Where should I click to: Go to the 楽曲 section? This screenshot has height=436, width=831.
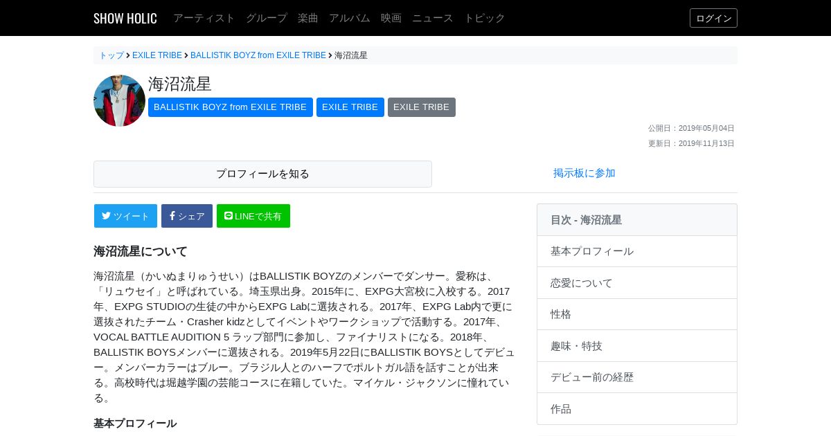click(308, 18)
